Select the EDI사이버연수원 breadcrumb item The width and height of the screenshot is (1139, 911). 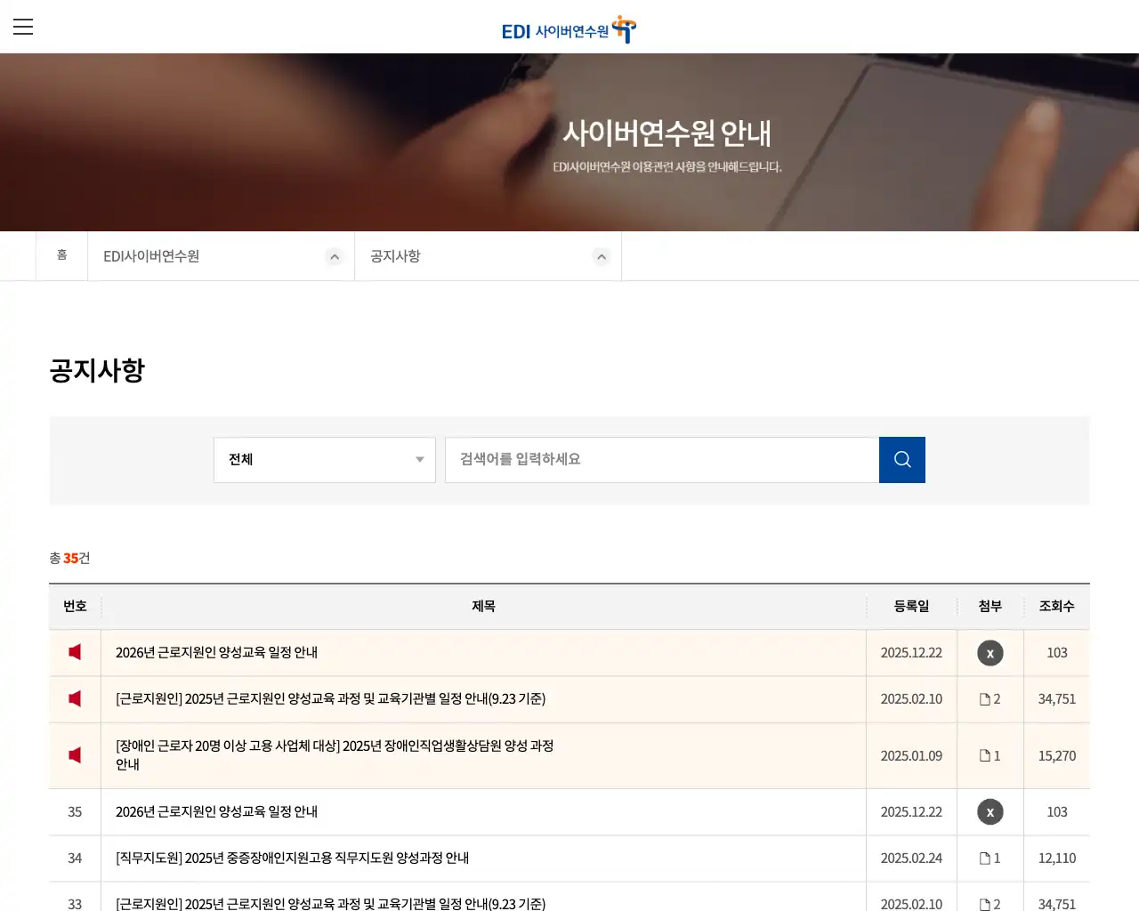(153, 256)
